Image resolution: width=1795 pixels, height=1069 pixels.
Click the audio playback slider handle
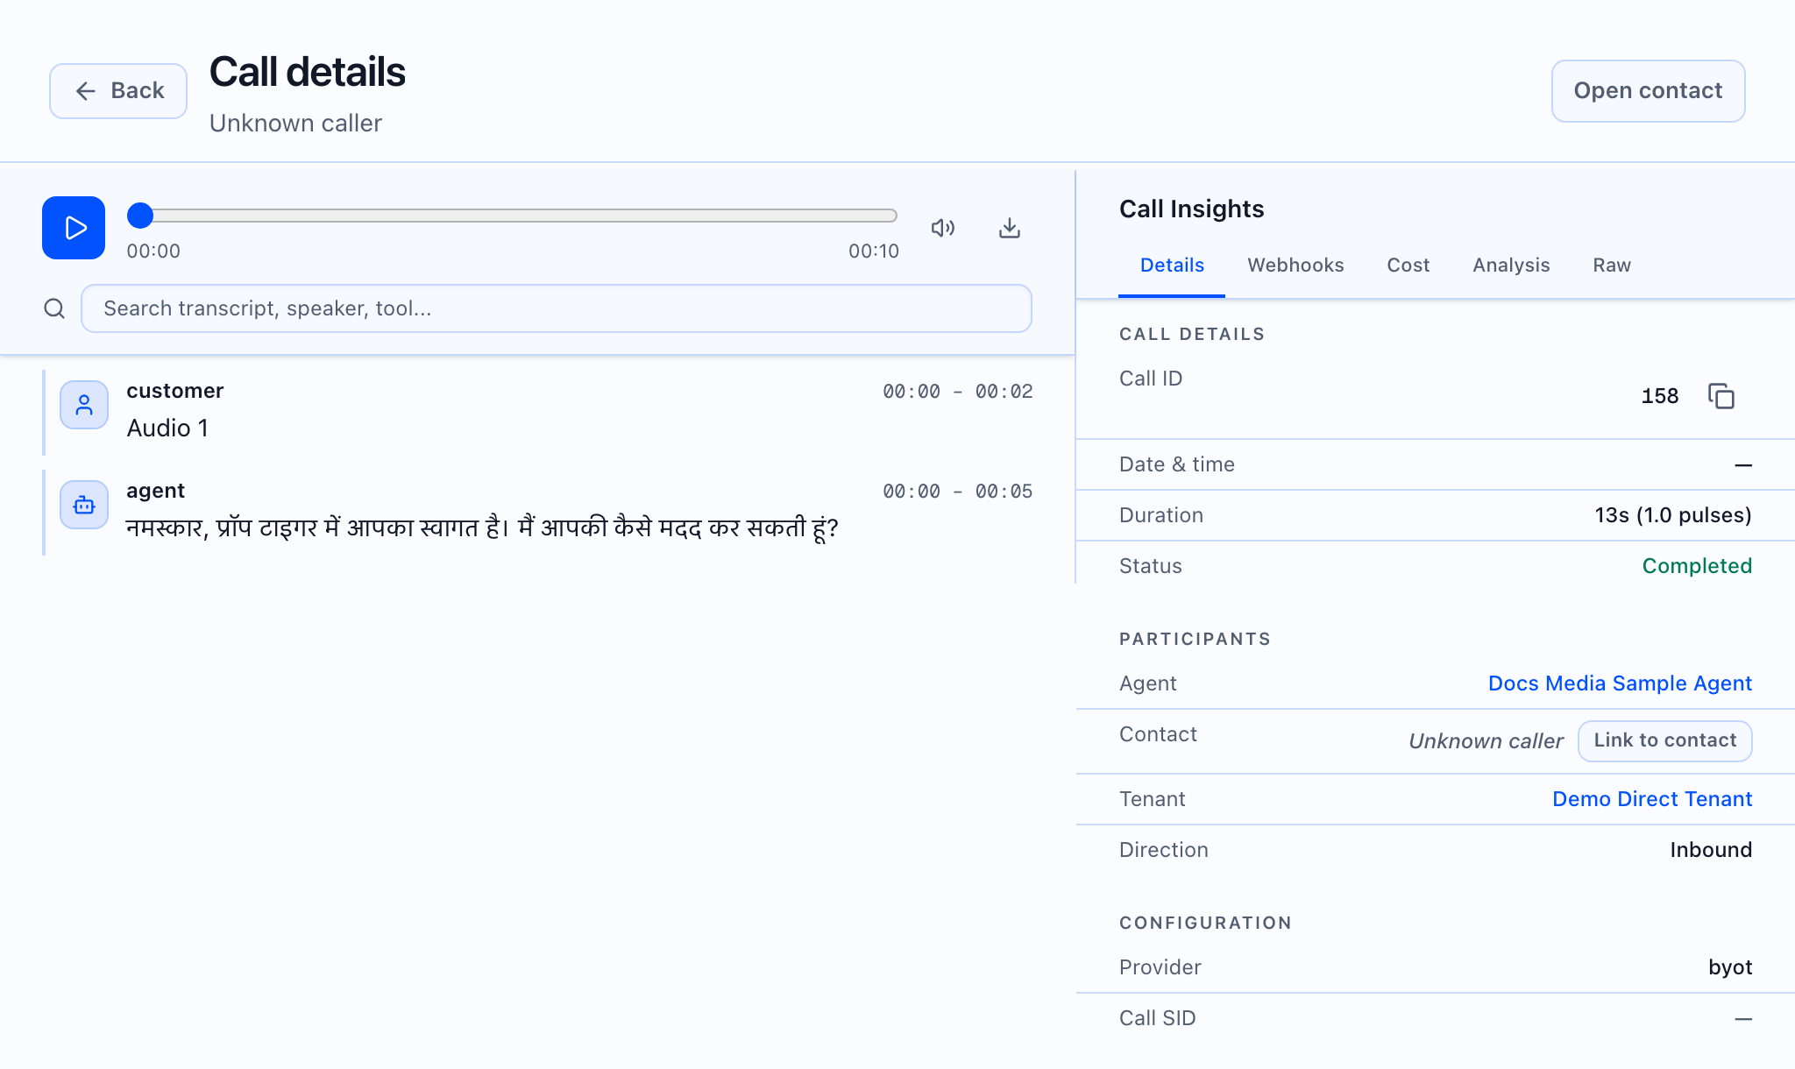click(x=140, y=216)
